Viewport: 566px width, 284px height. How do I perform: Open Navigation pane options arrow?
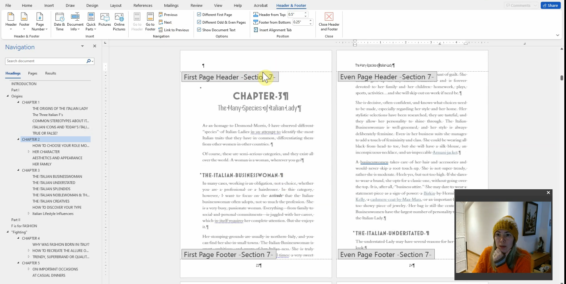pos(82,46)
